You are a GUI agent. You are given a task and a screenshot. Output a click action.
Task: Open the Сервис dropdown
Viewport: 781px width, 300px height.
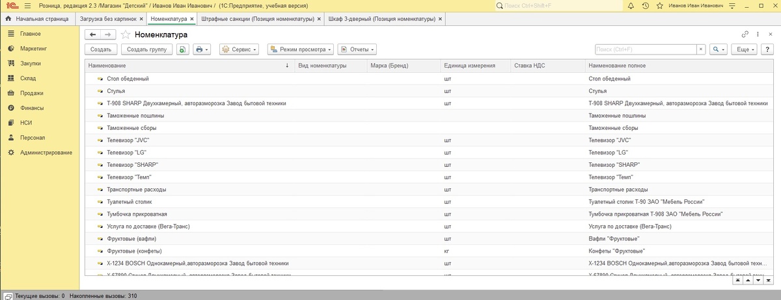click(240, 49)
